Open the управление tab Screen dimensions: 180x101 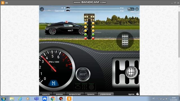(106, 94)
